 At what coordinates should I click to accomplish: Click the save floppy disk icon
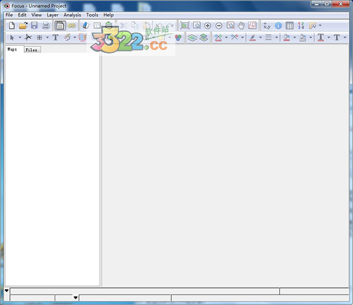(34, 26)
